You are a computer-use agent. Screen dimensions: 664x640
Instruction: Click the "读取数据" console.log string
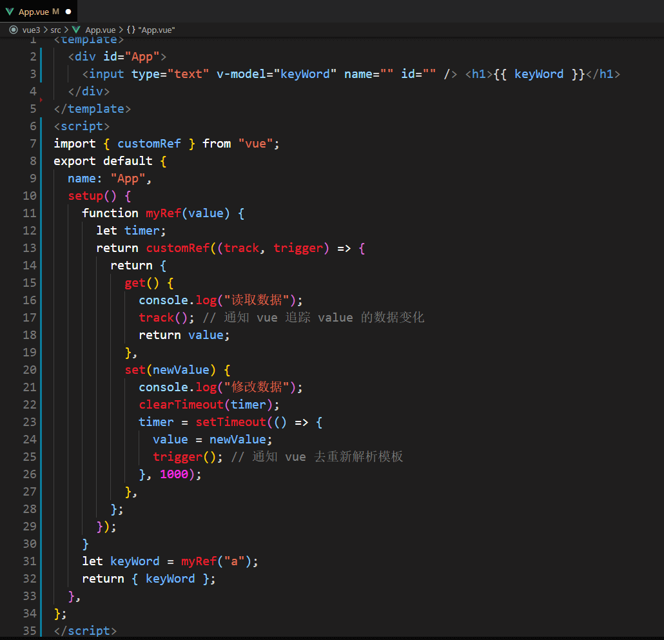click(x=257, y=300)
